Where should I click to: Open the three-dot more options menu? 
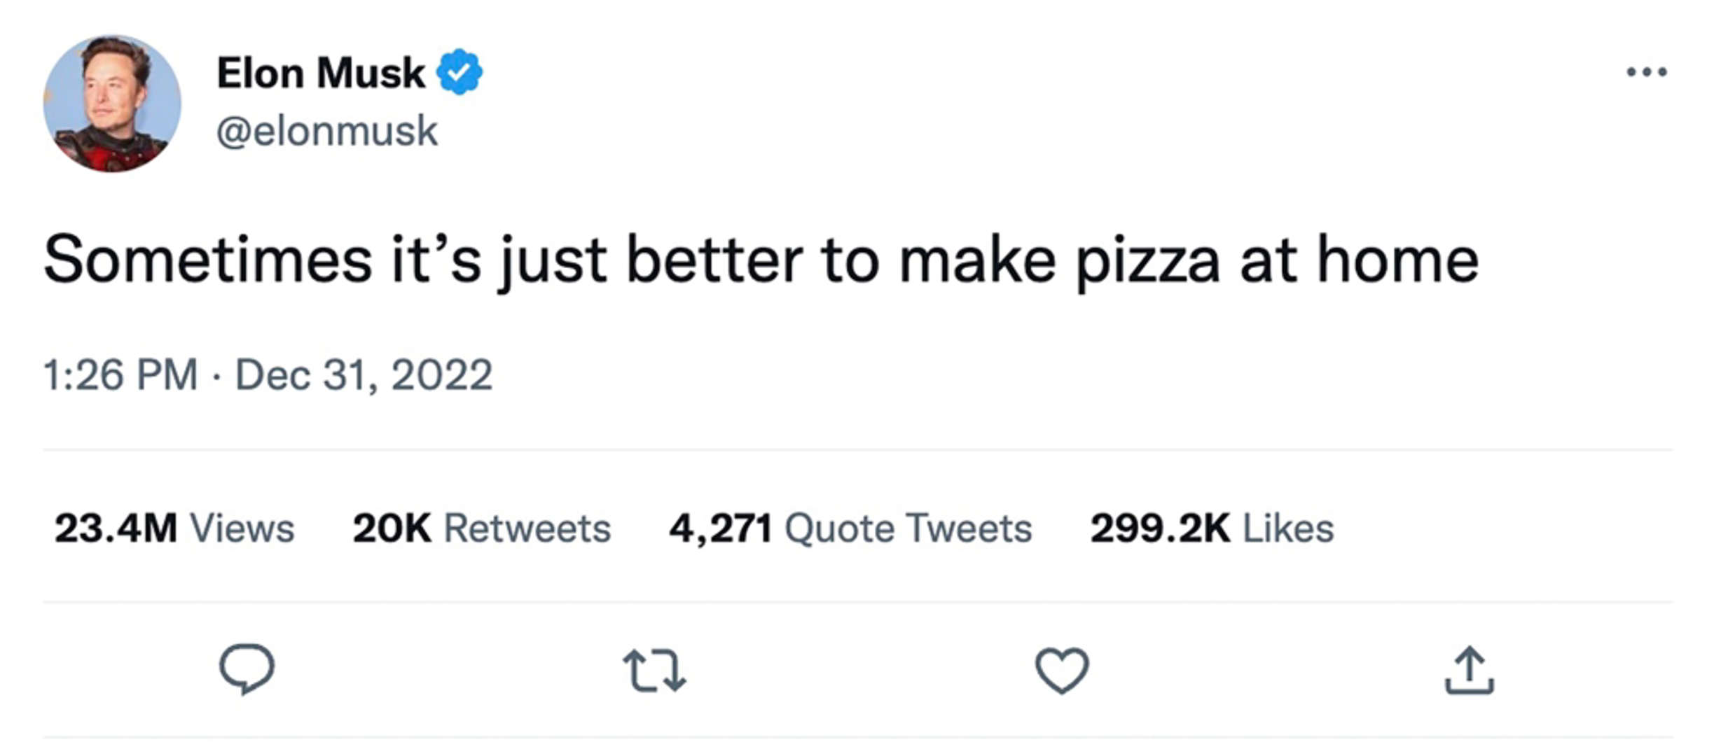(x=1646, y=72)
